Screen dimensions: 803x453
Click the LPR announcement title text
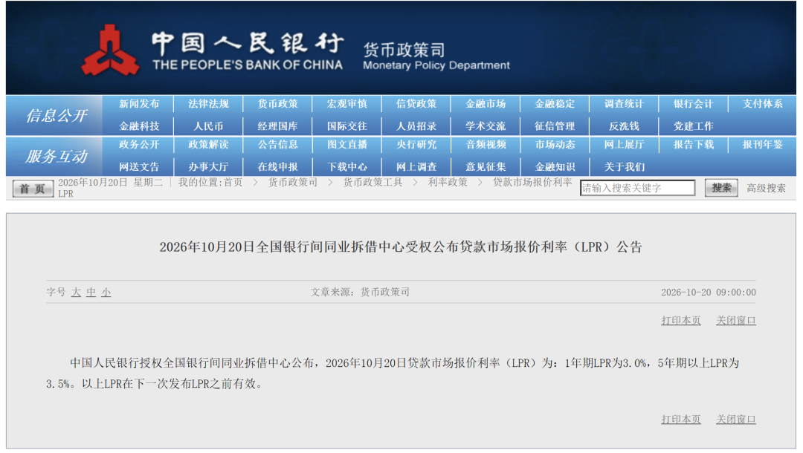click(401, 247)
